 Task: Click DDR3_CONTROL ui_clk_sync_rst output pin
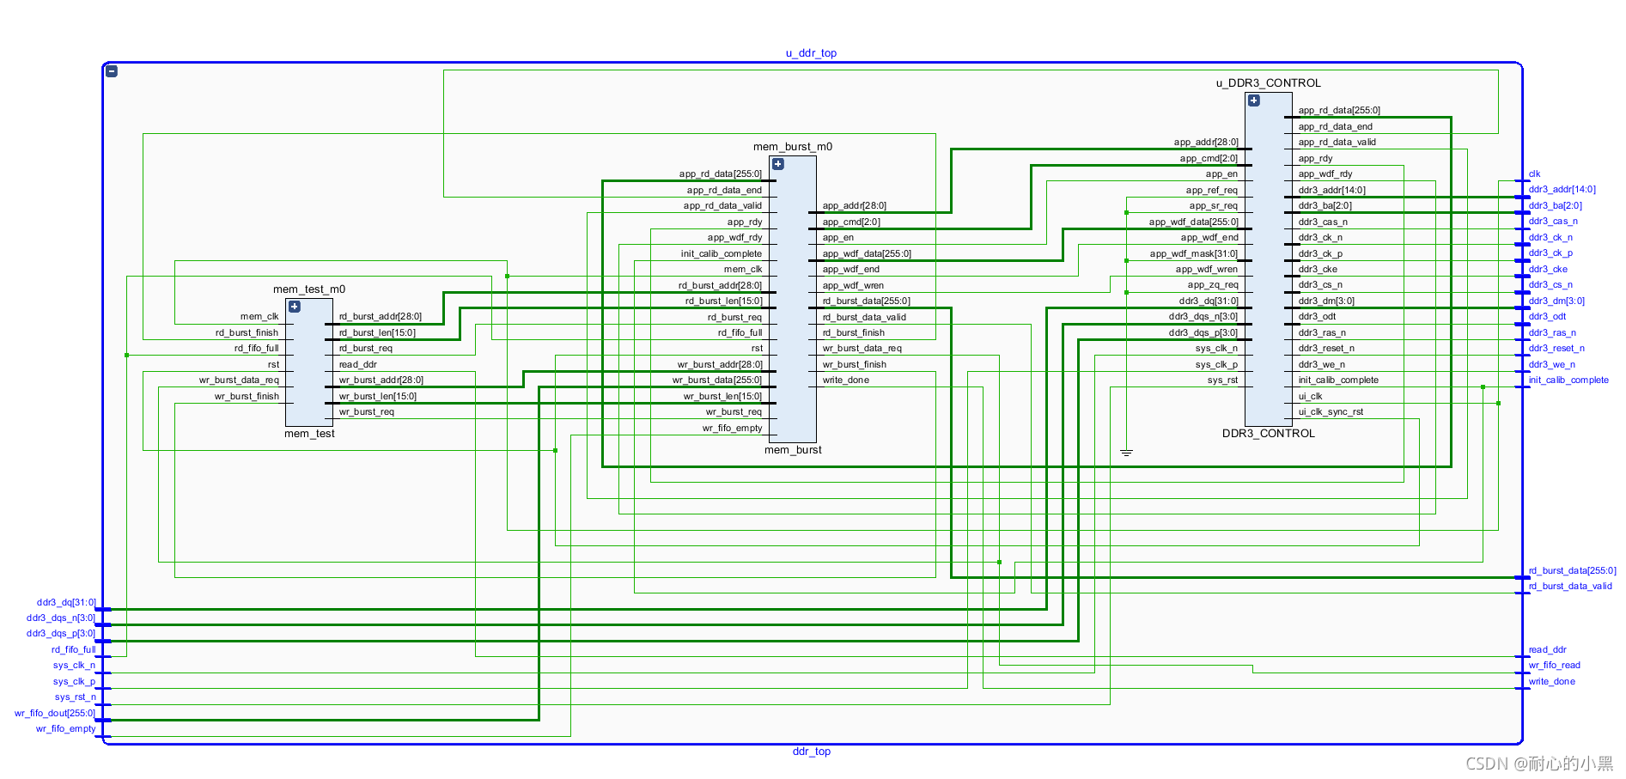[1331, 412]
